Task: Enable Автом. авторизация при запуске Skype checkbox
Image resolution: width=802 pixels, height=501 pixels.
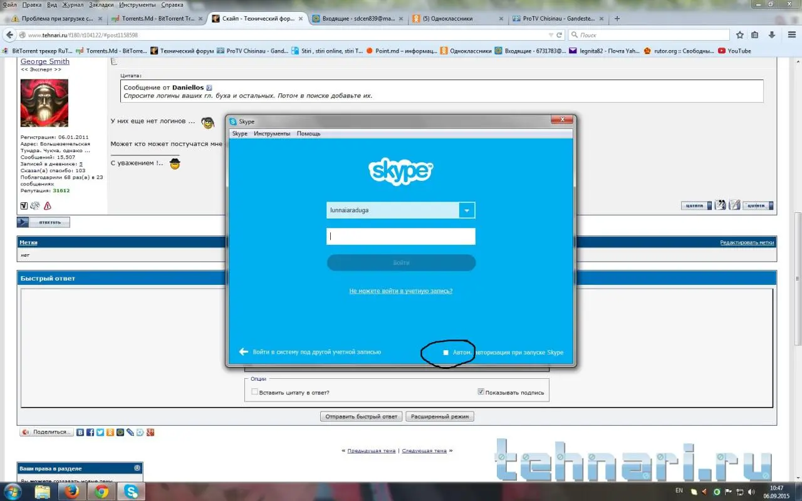Action: (446, 353)
